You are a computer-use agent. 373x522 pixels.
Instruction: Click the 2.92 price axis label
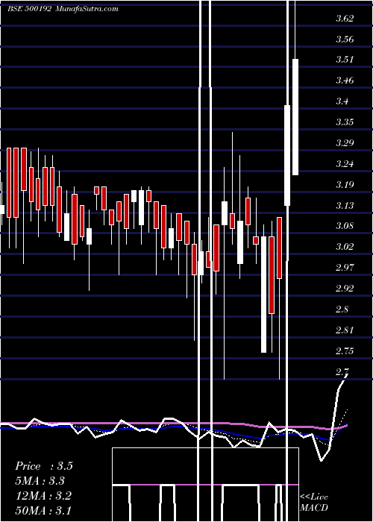[x=345, y=289]
